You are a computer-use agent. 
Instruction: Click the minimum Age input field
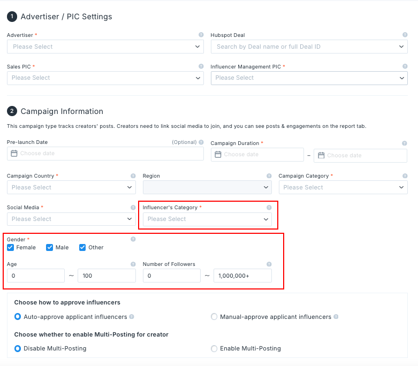(36, 276)
